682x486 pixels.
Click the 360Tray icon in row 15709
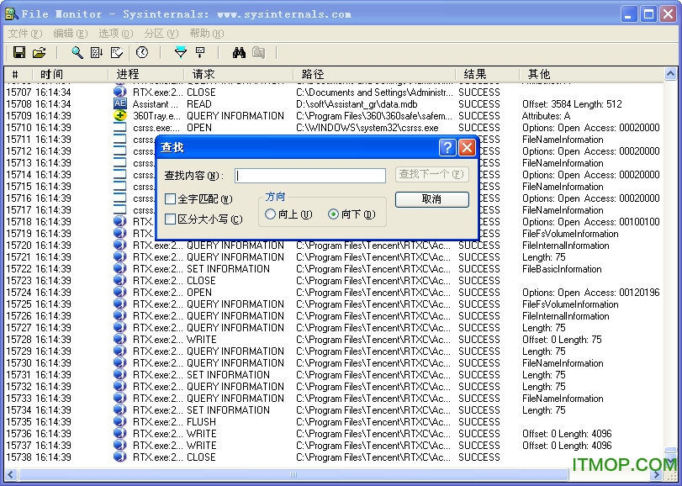(120, 116)
